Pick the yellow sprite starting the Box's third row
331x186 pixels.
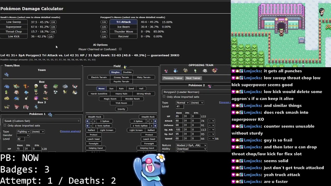coord(7,98)
